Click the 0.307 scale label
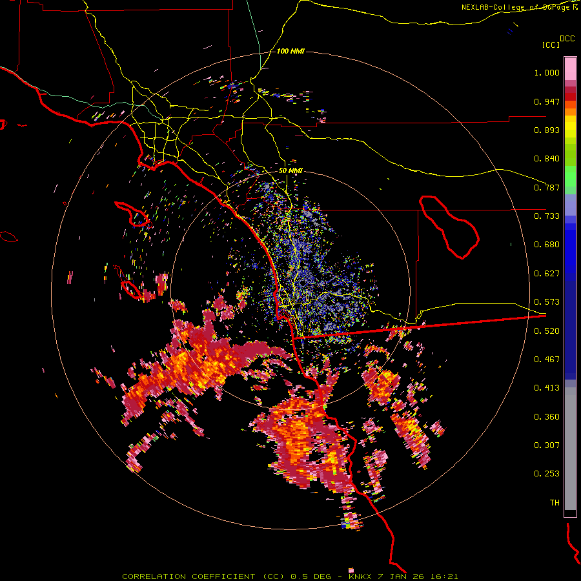Viewport: 581px width, 581px height. click(x=547, y=445)
